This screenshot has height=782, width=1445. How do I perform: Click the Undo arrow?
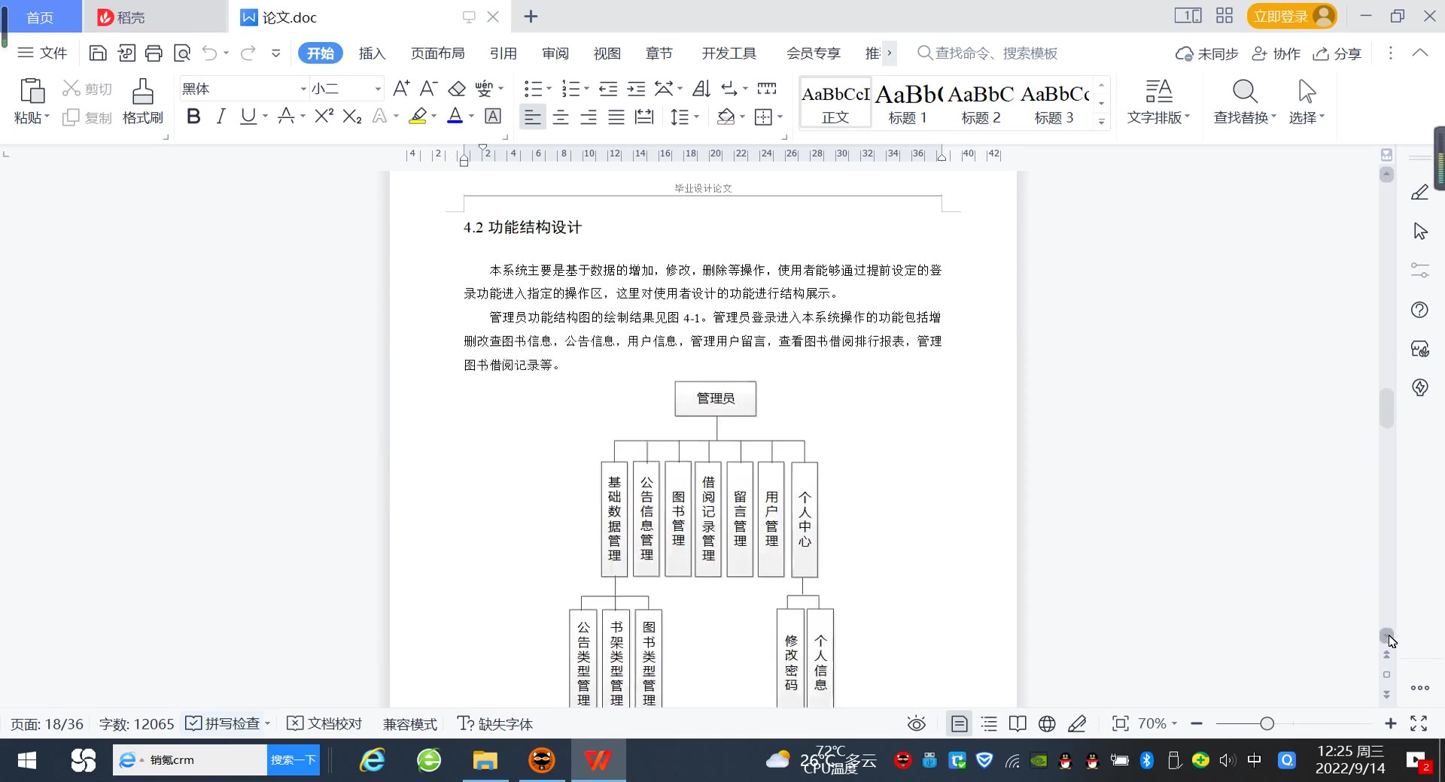(x=210, y=53)
